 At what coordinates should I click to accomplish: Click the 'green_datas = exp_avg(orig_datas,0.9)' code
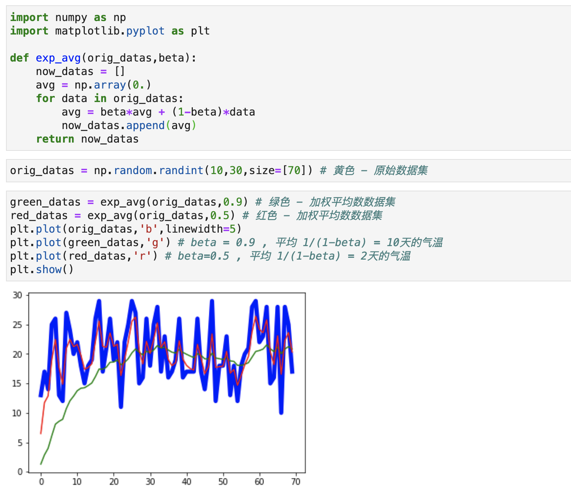(x=129, y=202)
